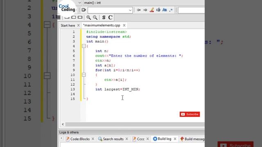This screenshot has height=147, width=262.
Task: Click the bold C toolbar icon
Action: point(110,17)
